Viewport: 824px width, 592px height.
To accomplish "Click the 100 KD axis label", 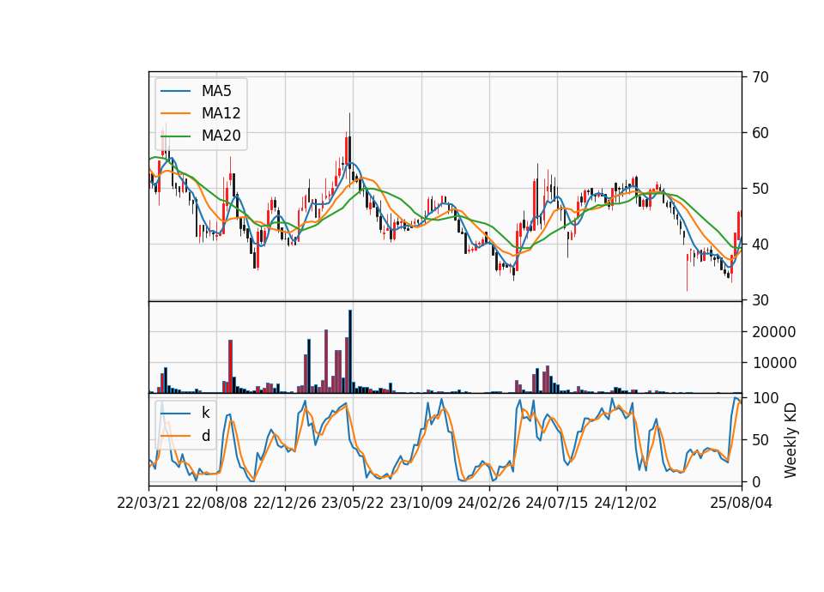I will click(765, 398).
